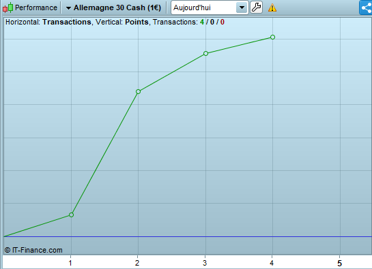Open the Allemagne 30 Cash instrument dropdown

tap(113, 7)
